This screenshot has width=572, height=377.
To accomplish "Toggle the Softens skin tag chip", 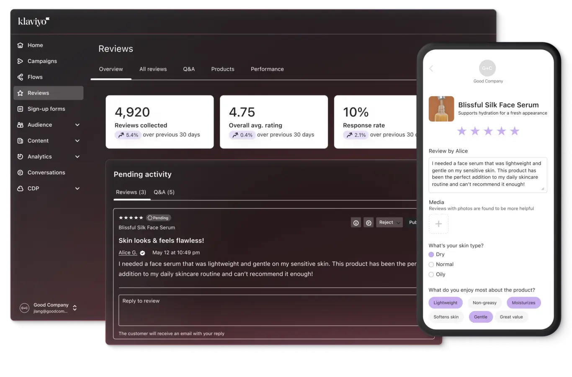I will coord(446,317).
